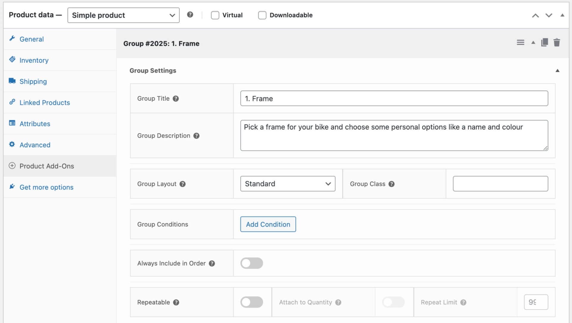572x323 pixels.
Task: Enable the Always Include in Order toggle
Action: click(x=251, y=263)
